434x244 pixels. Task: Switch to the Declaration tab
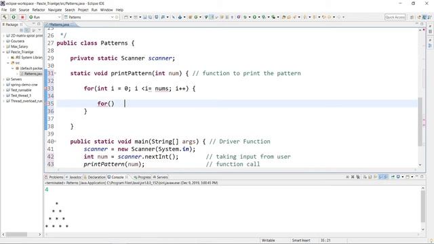tap(95, 177)
